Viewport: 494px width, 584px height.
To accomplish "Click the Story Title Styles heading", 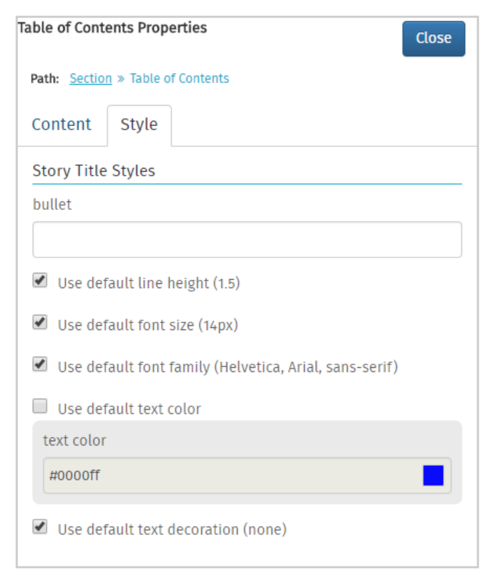I will 94,171.
